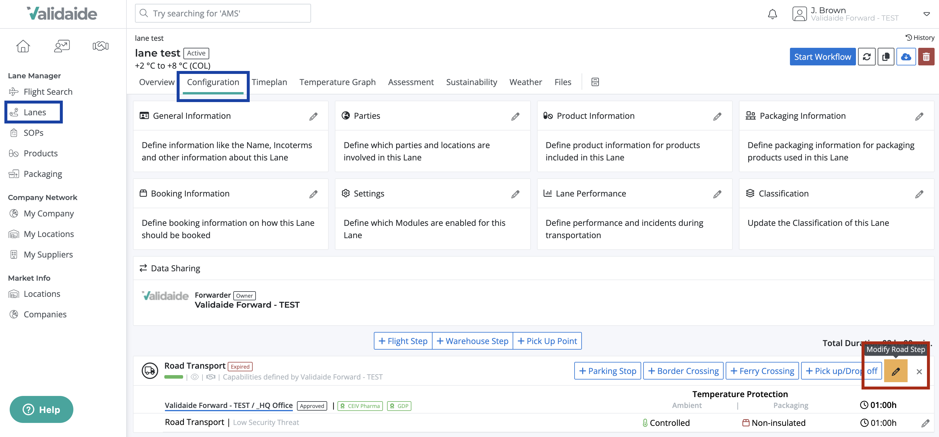939x437 pixels.
Task: Add a Flight Step
Action: pos(403,341)
